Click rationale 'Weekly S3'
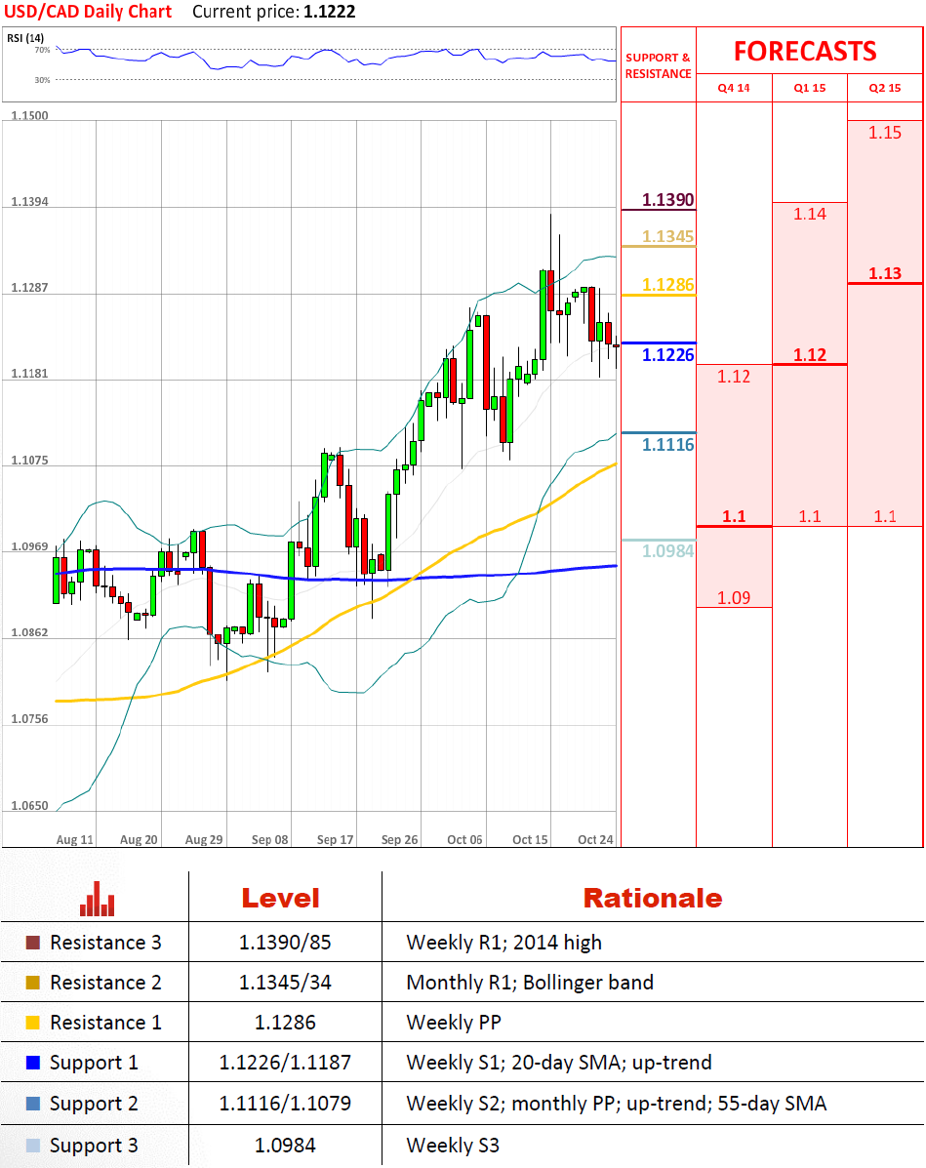The image size is (926, 1168). (x=453, y=1145)
